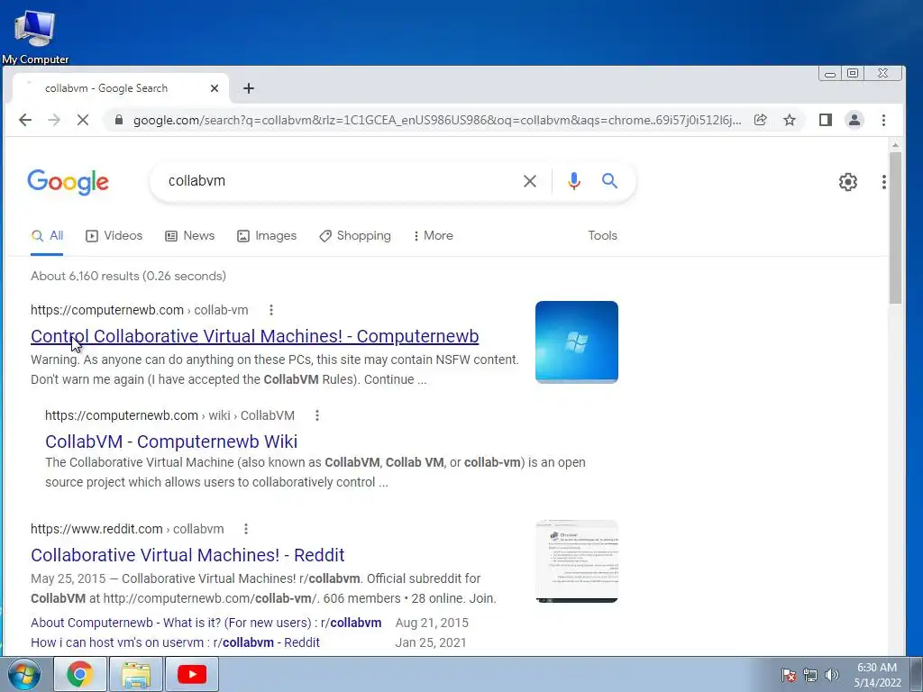Viewport: 923px width, 692px height.
Task: Open Collaborative Virtual Machines Reddit link
Action: click(x=187, y=555)
